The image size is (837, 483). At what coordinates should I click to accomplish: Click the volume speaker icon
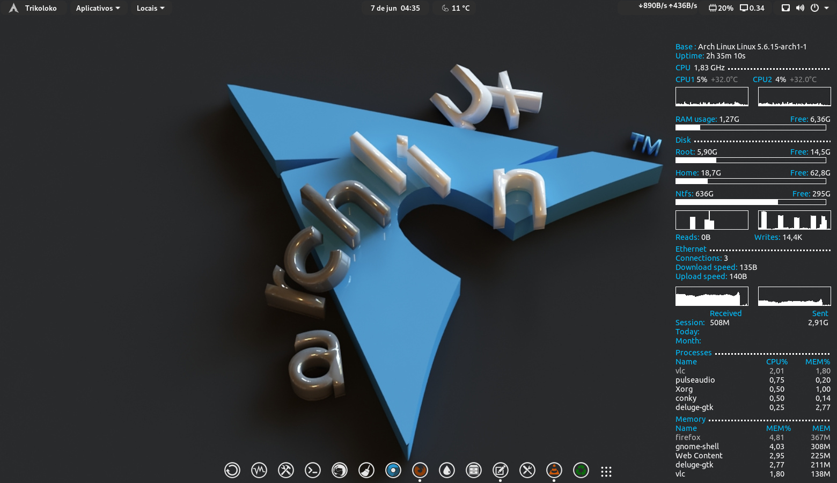[800, 8]
